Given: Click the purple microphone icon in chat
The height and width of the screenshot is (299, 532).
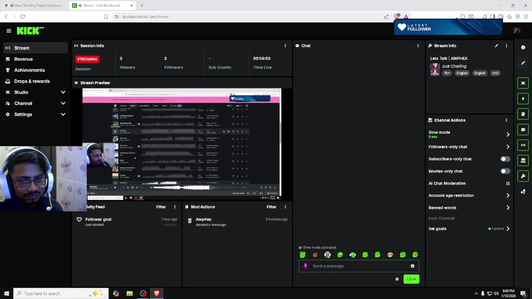Looking at the screenshot, I should click(305, 266).
